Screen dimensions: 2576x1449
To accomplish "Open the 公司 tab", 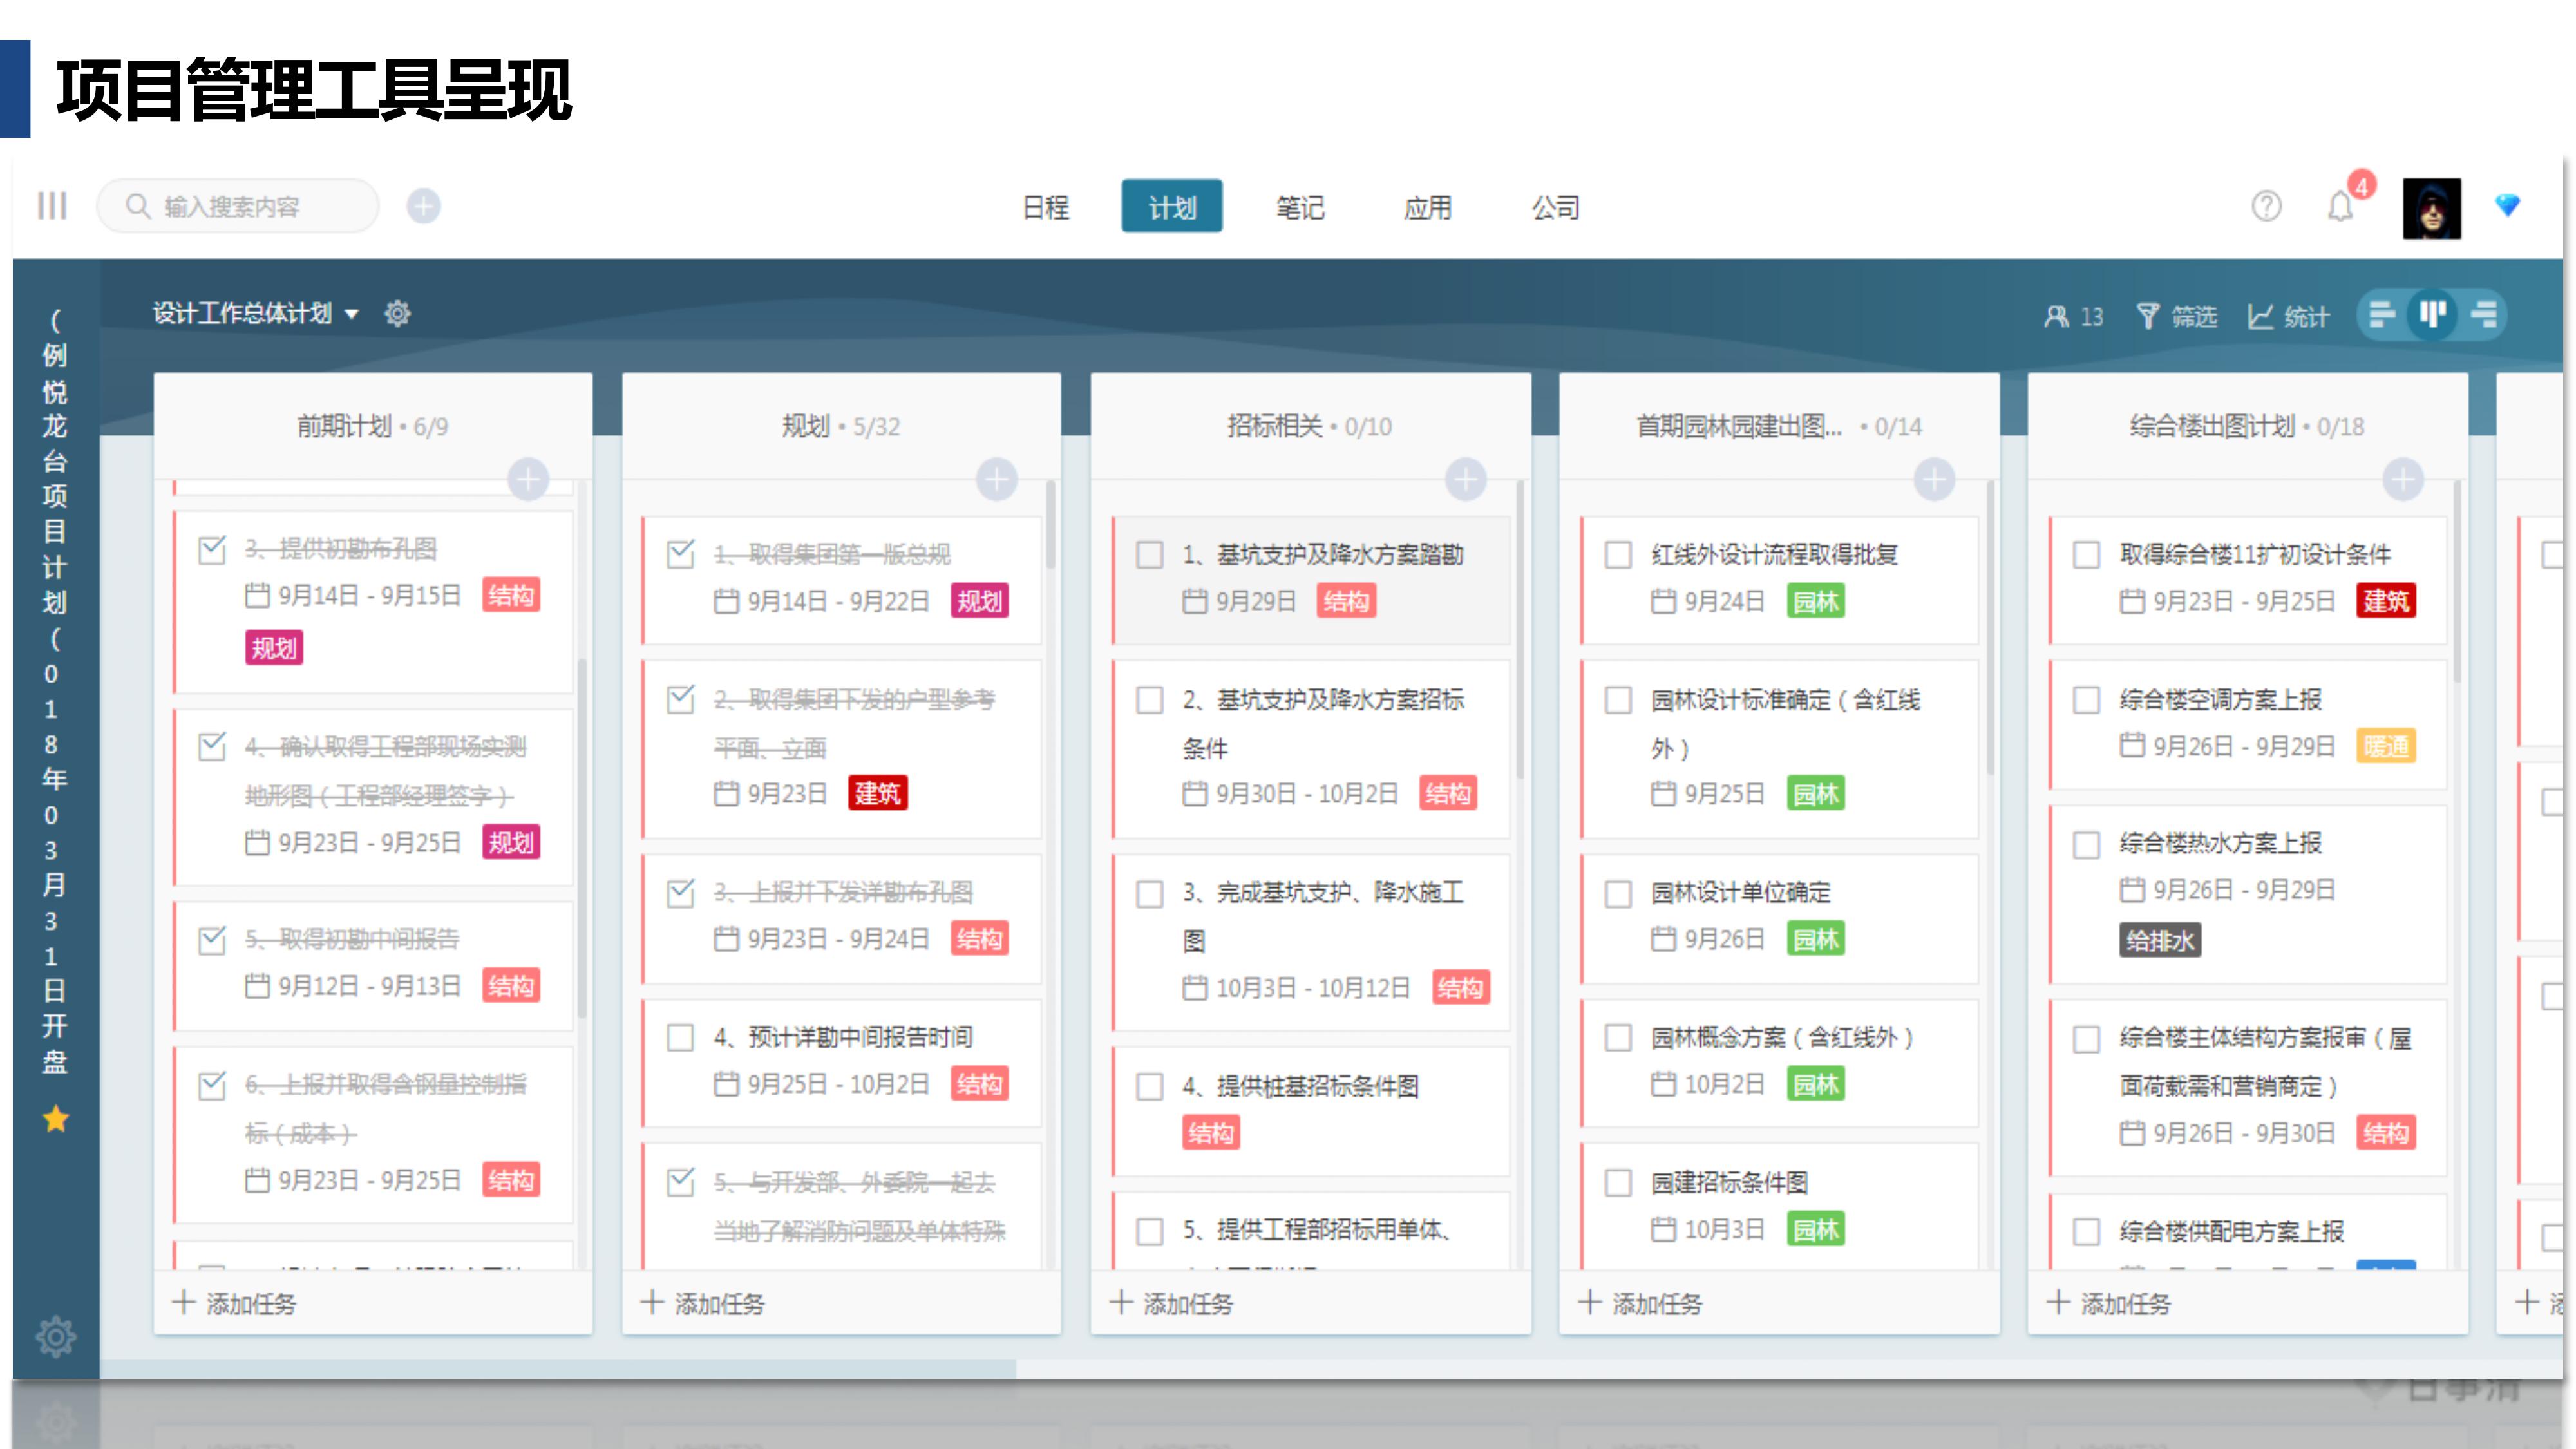I will 1555,207.
